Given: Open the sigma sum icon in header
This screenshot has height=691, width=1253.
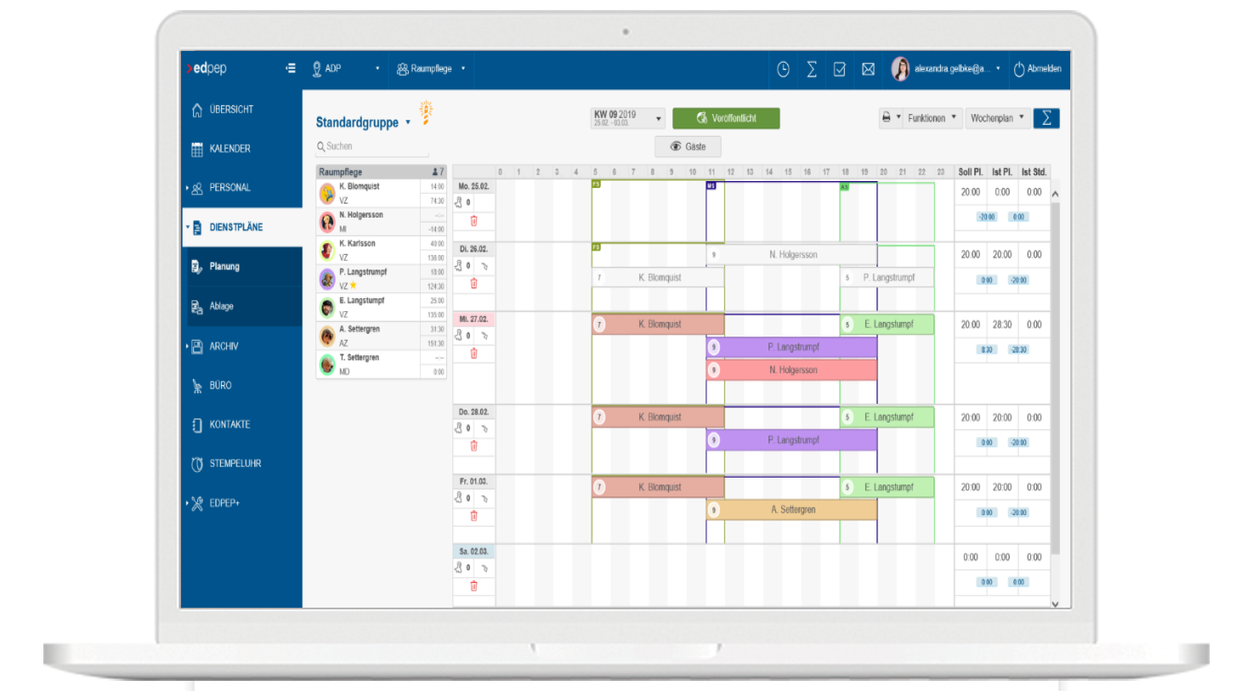Looking at the screenshot, I should pos(812,70).
